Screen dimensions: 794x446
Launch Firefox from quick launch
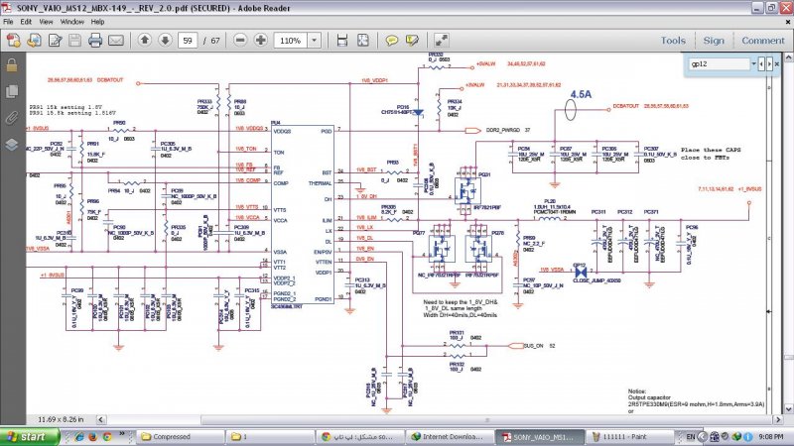(x=92, y=436)
